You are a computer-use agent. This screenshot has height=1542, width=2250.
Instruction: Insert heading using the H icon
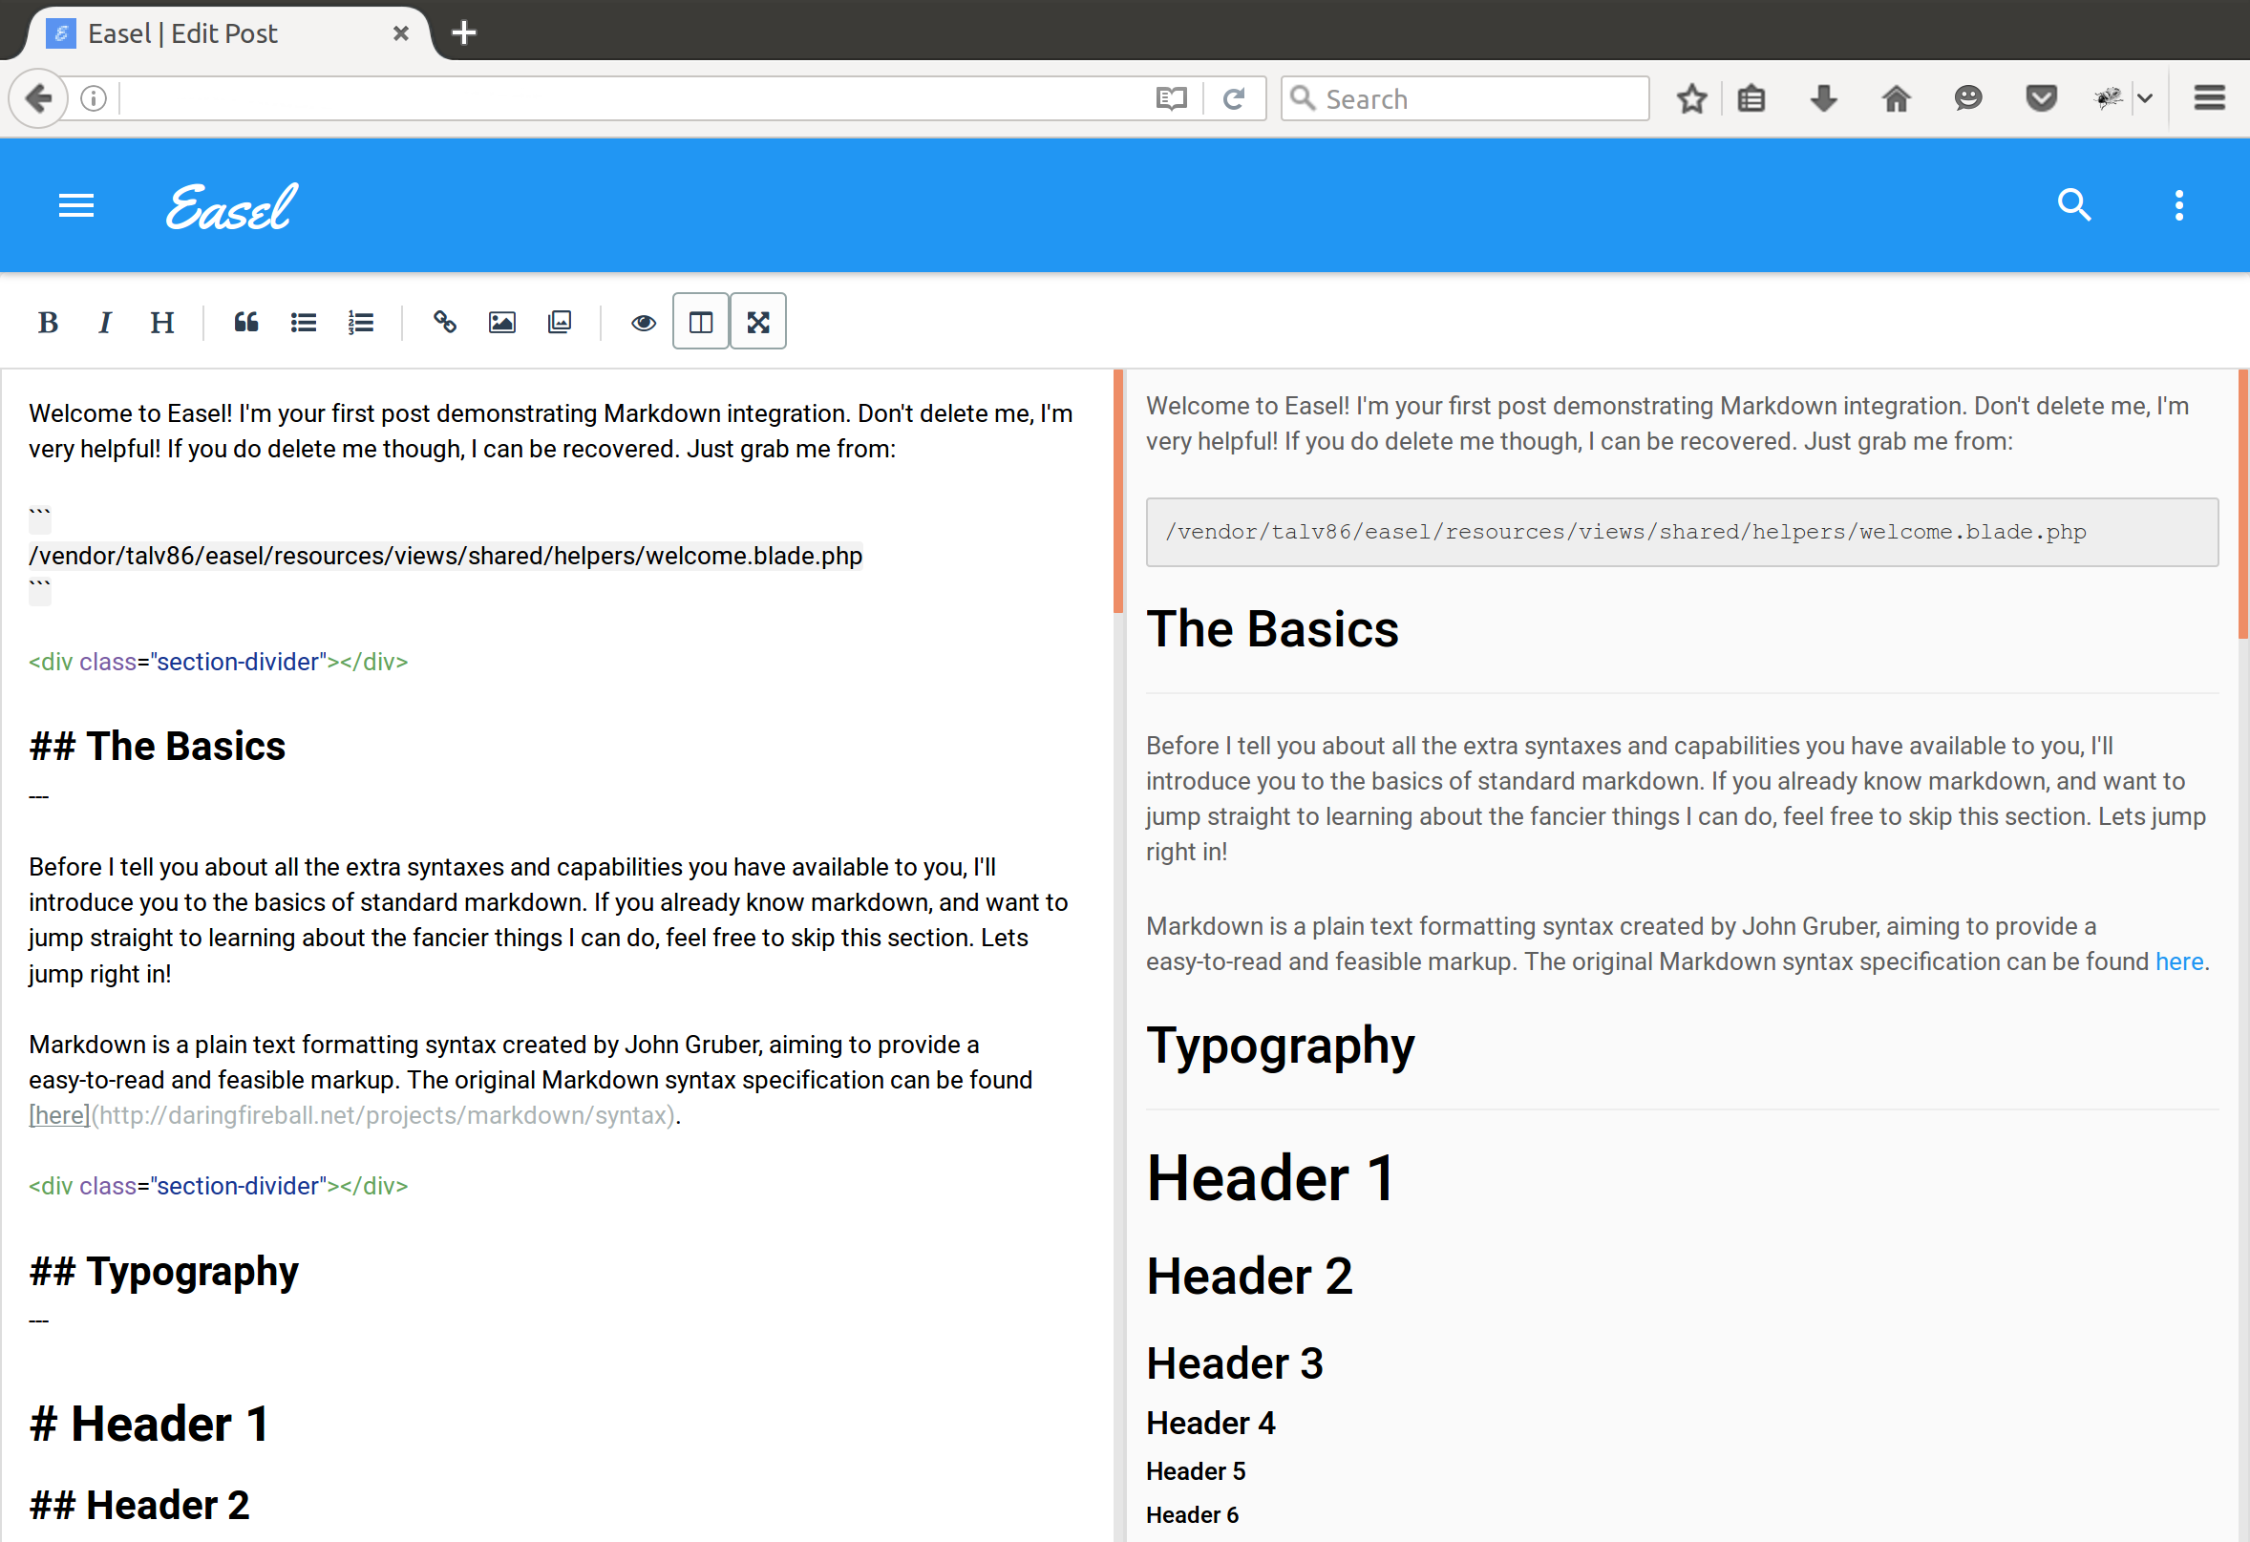(x=161, y=323)
